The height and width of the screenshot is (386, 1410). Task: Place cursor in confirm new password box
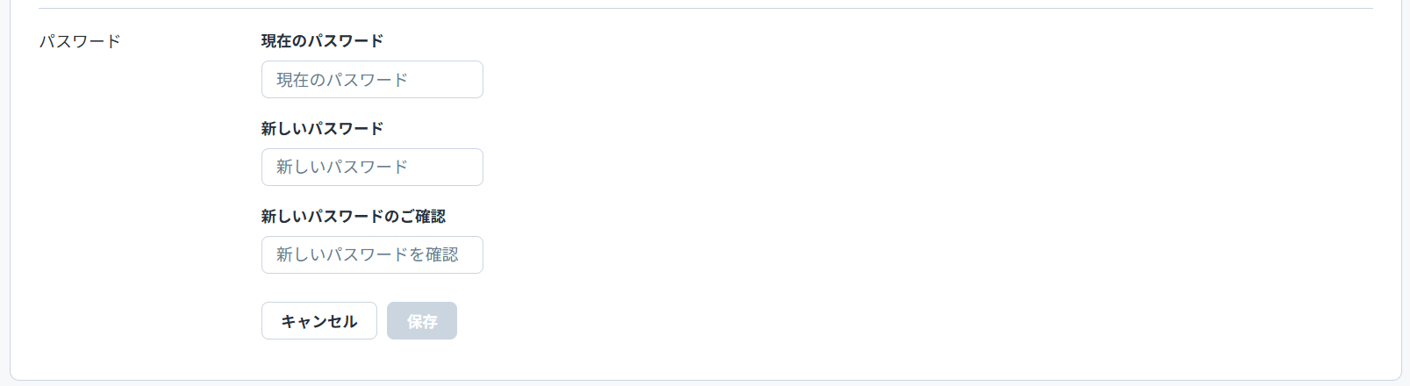(x=372, y=254)
